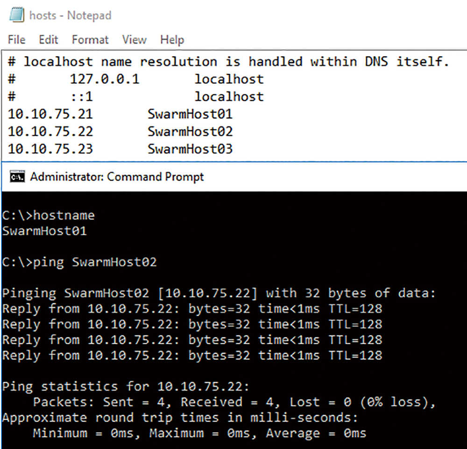Open the File menu
This screenshot has width=467, height=449.
tap(17, 40)
